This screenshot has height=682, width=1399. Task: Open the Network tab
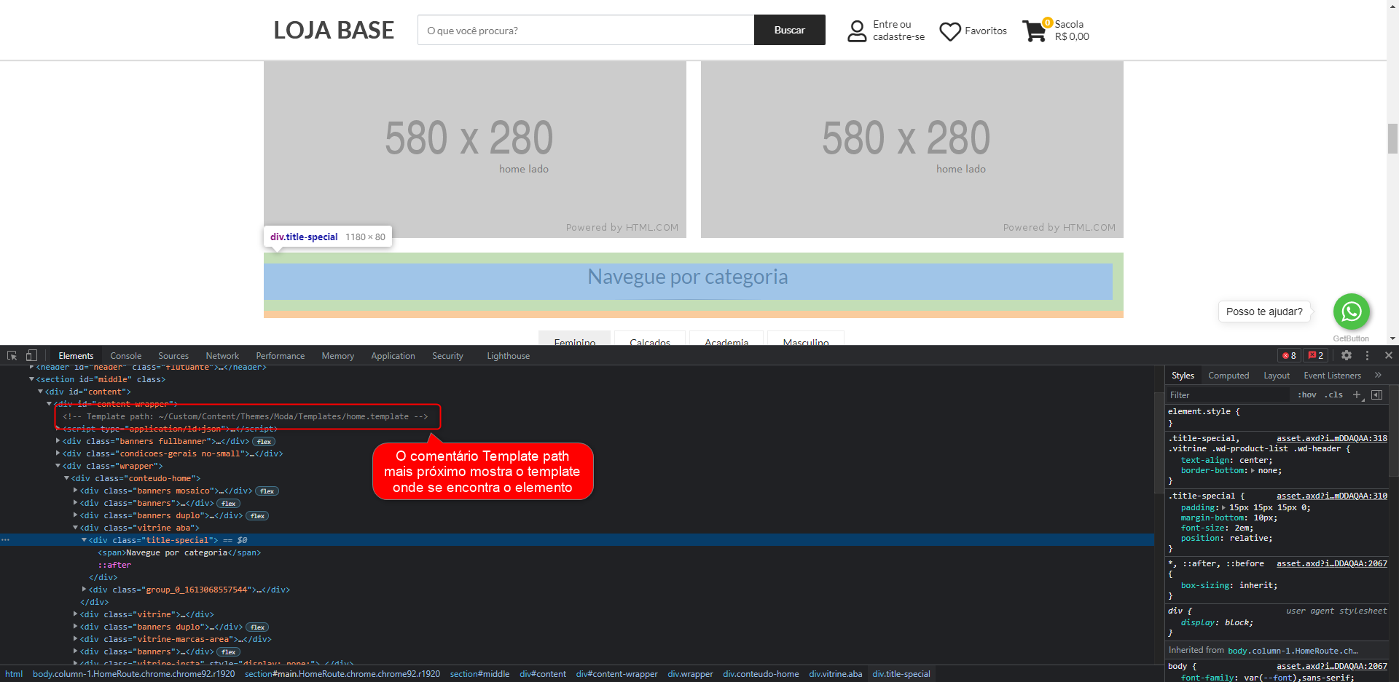222,356
